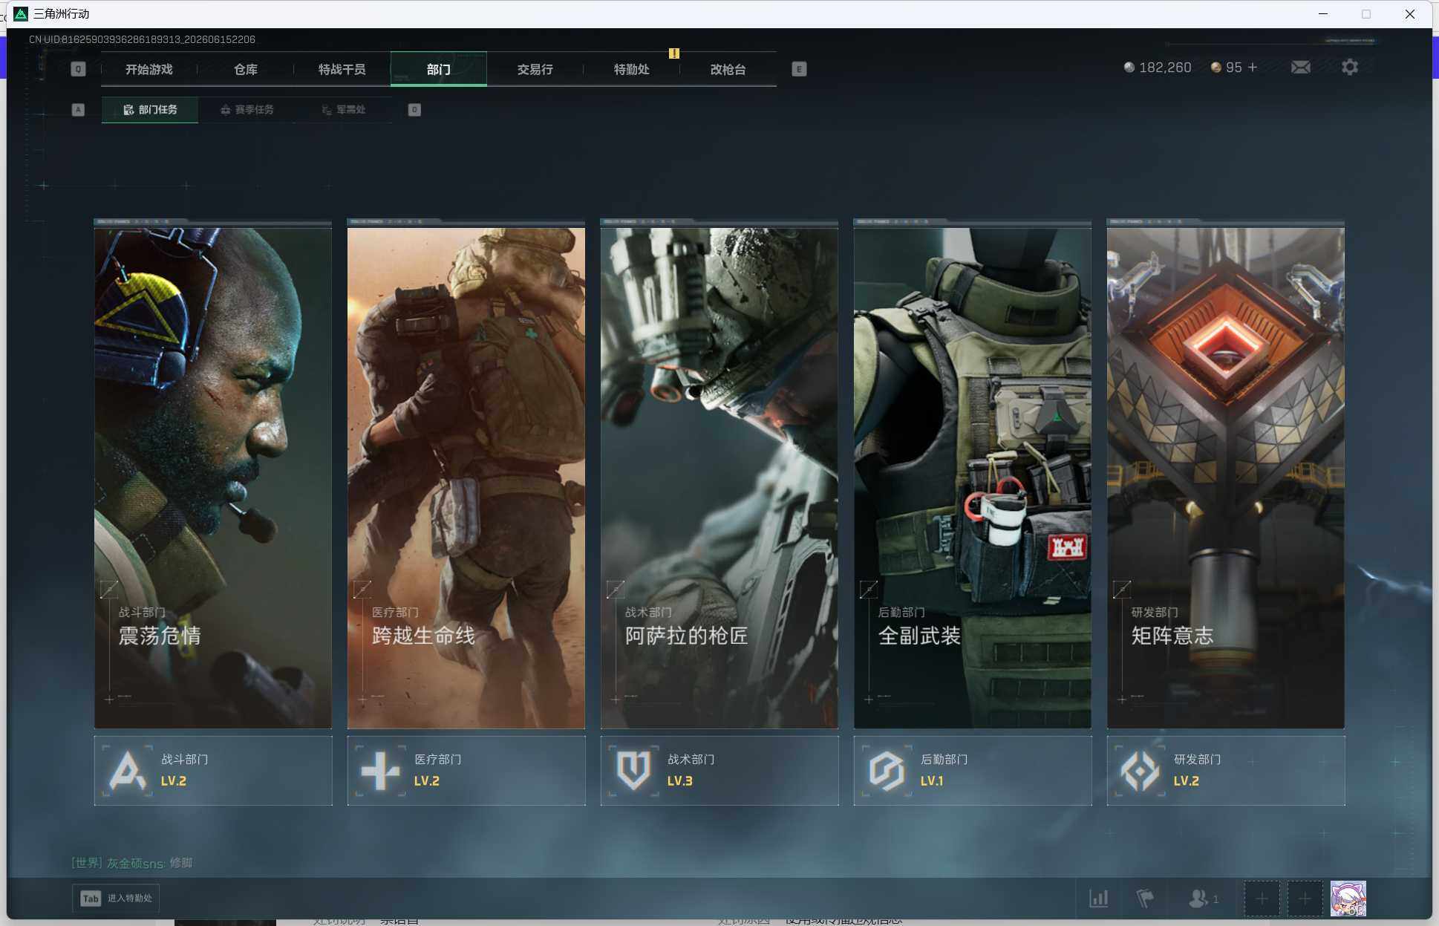The image size is (1439, 926).
Task: Click the small corner icon on 阿萨拉的枪匠 card
Action: pos(616,590)
